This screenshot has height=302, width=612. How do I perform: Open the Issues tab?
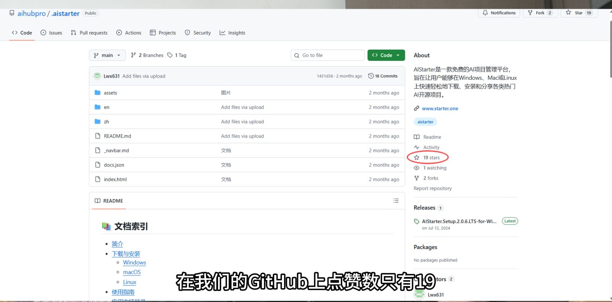51,33
